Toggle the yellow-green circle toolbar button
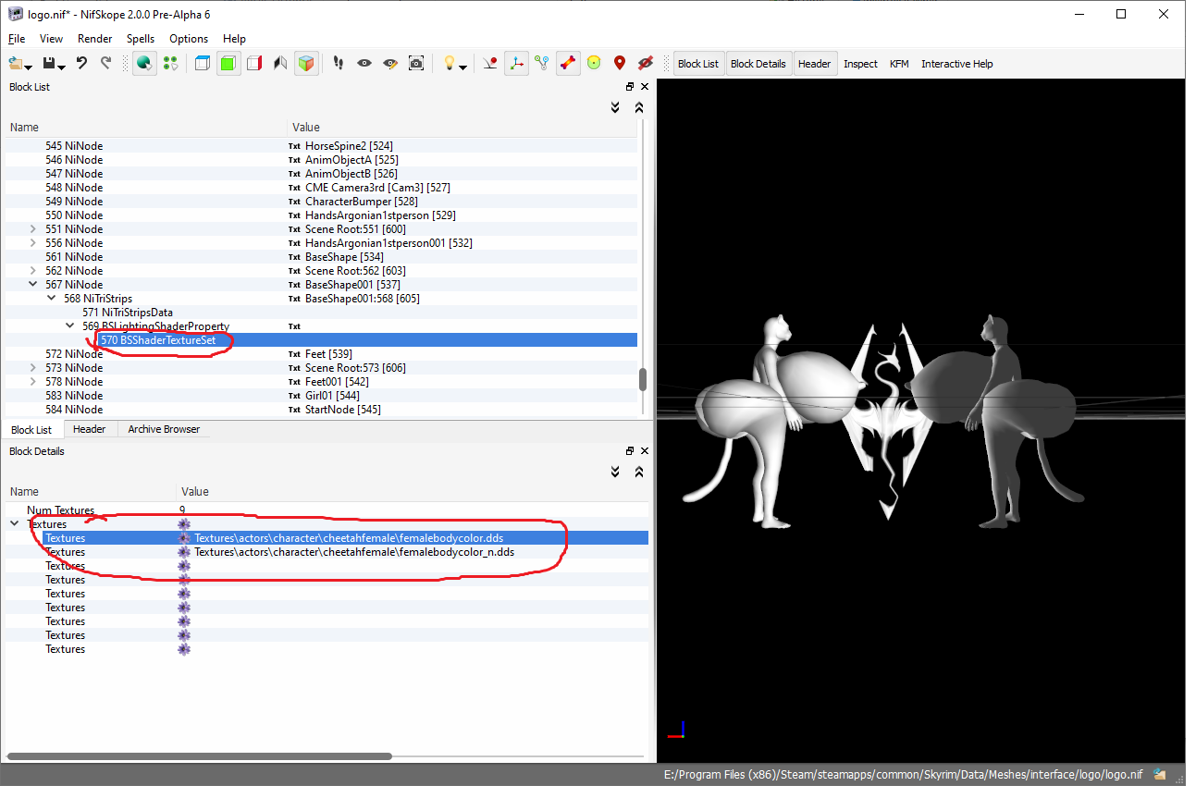Image resolution: width=1196 pixels, height=786 pixels. [x=594, y=64]
